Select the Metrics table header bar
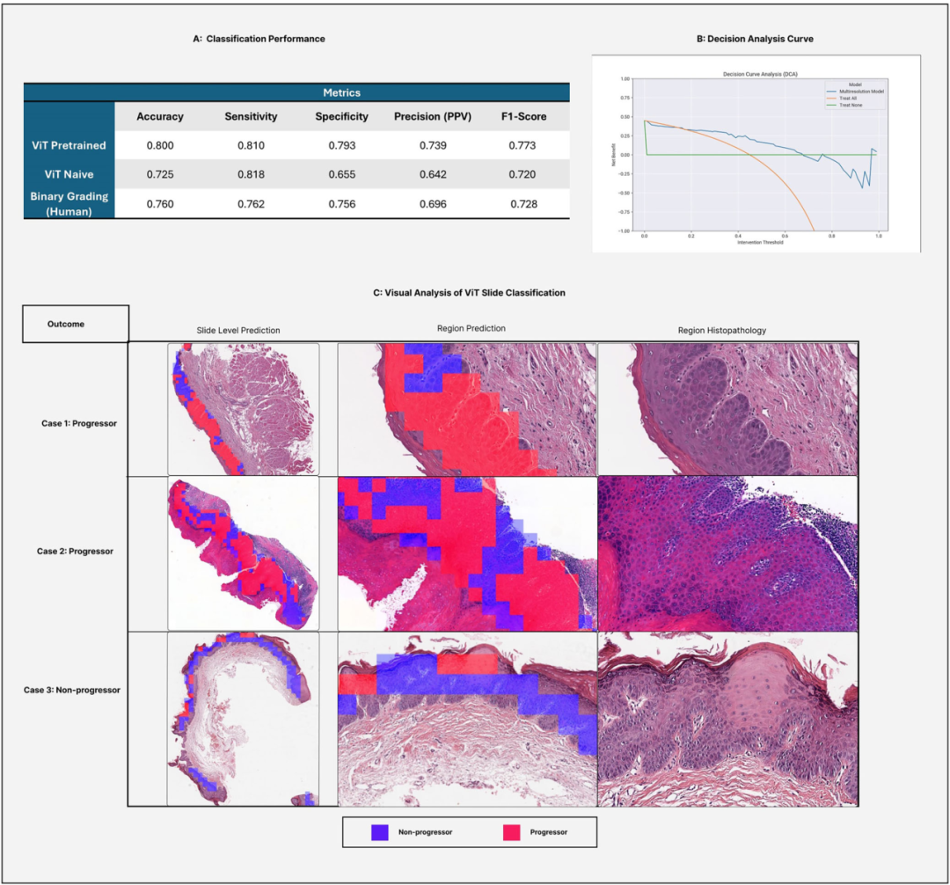Image resolution: width=950 pixels, height=885 pixels. click(x=341, y=92)
